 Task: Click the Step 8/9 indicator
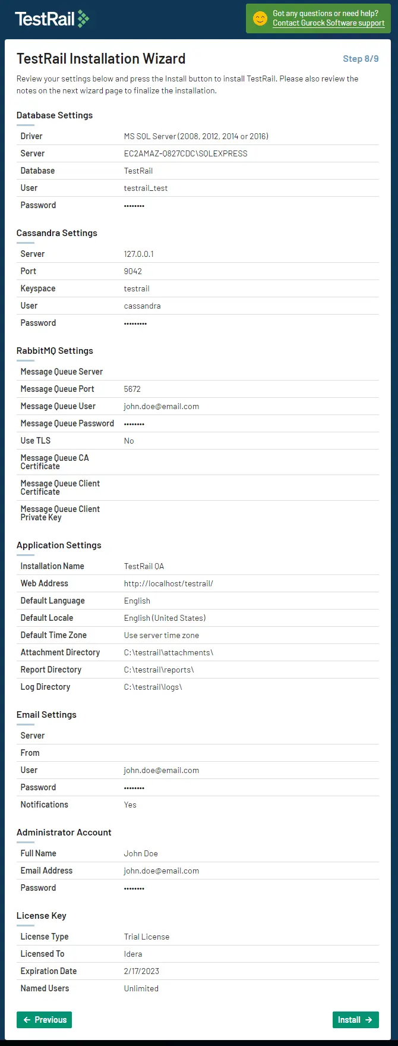(x=361, y=59)
